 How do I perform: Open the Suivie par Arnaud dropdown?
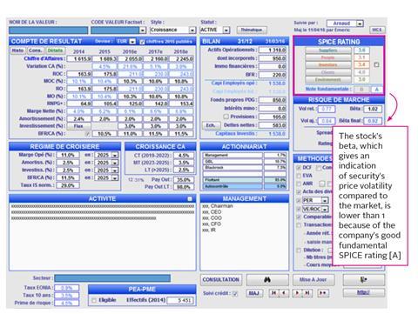click(x=360, y=23)
